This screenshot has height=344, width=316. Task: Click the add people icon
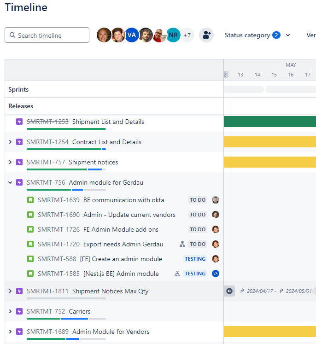206,35
